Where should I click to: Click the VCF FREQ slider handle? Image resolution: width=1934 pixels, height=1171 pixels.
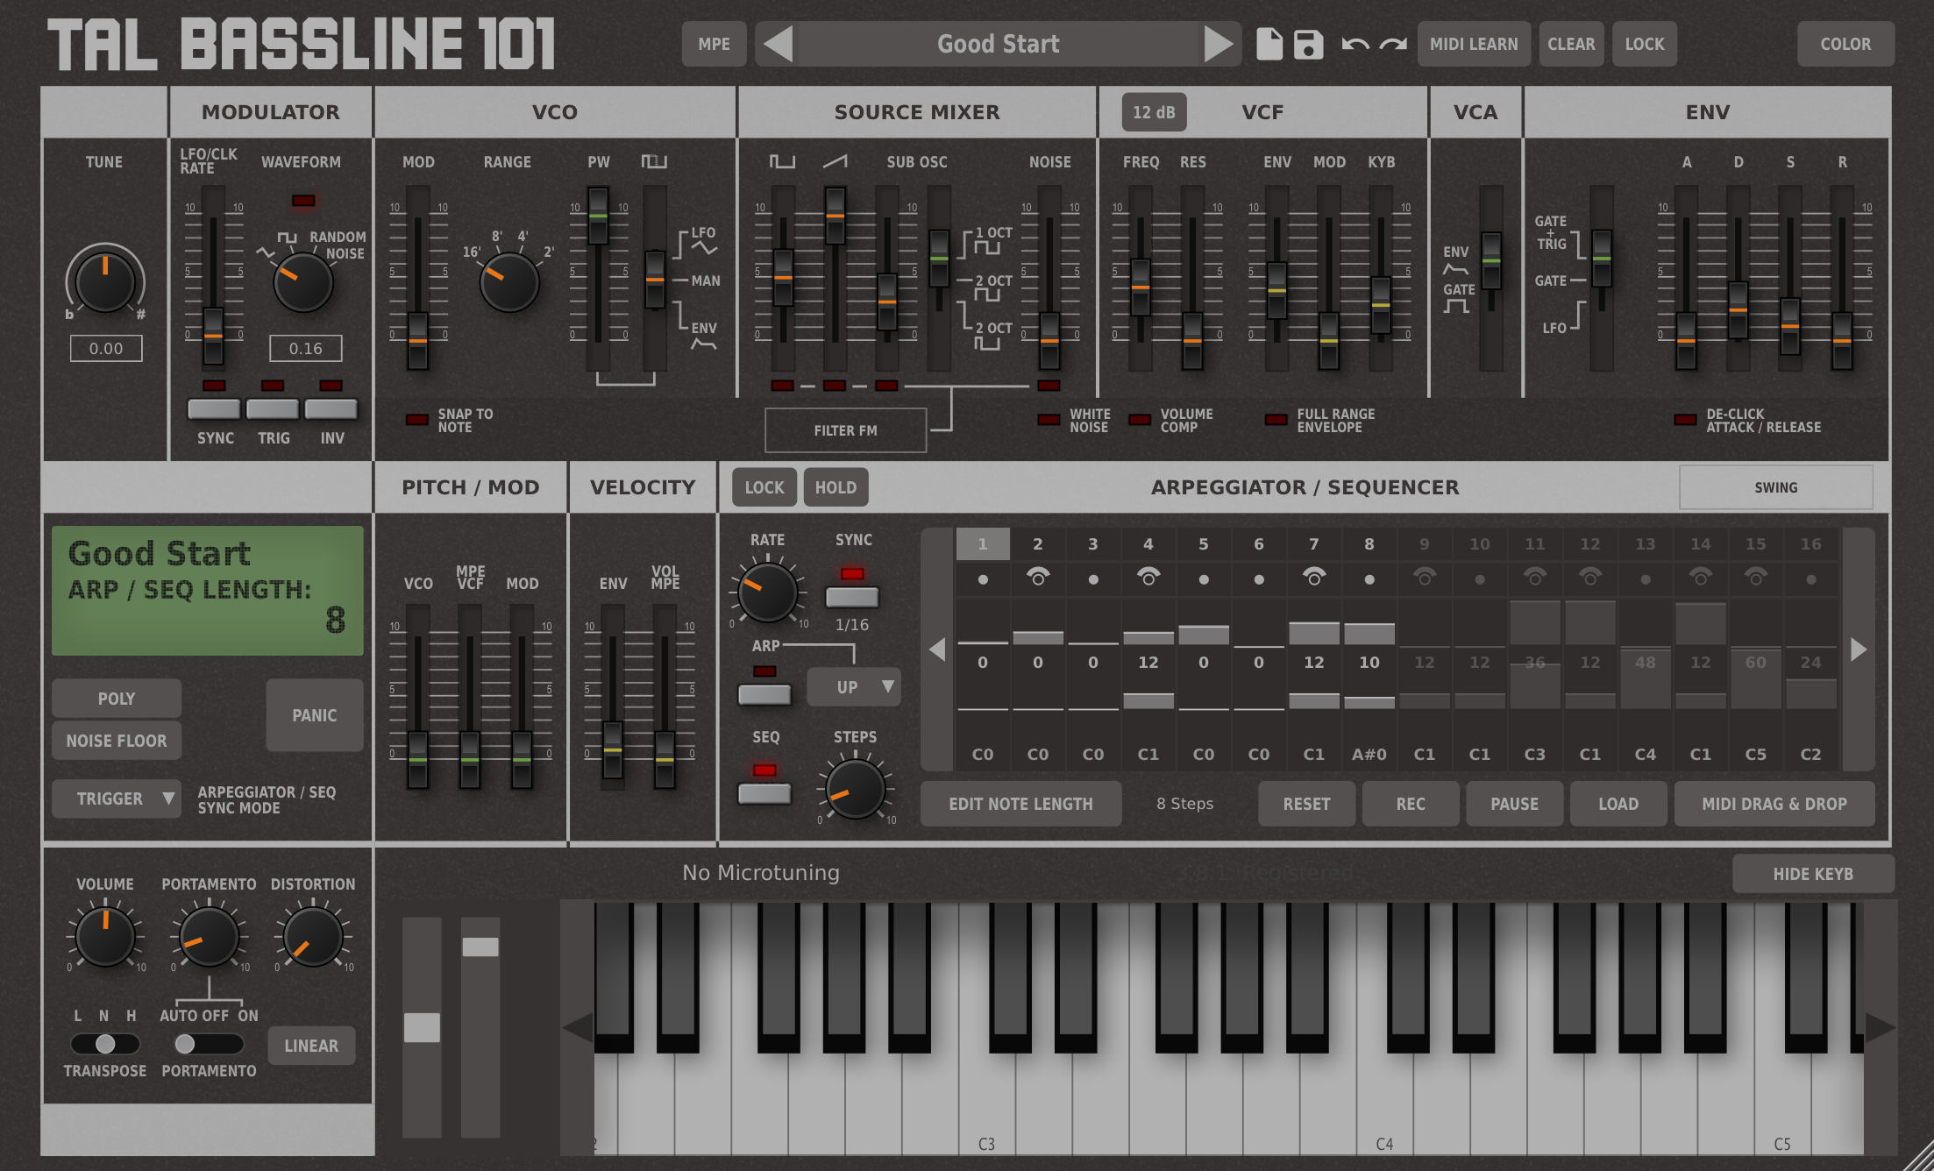click(1141, 287)
